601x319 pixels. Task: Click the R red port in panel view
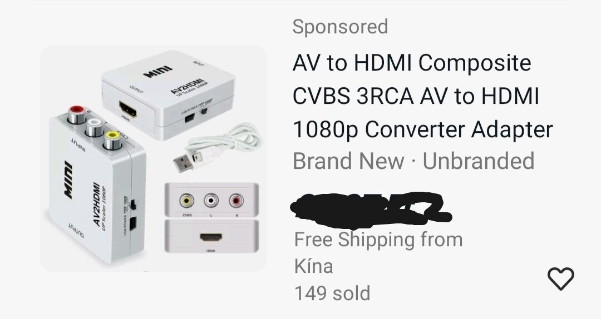236,200
